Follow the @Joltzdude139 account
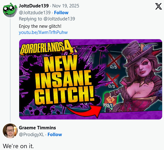 pos(61,13)
